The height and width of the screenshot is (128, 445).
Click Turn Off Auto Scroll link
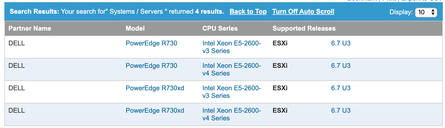click(x=303, y=11)
